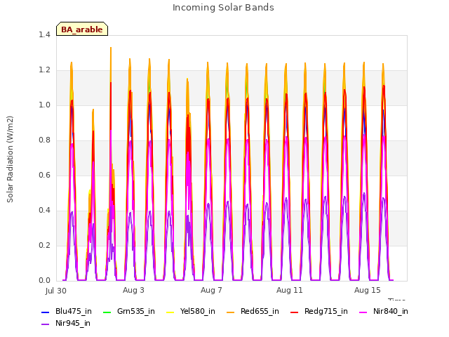This screenshot has width=449, height=337.
Task: Toggle the Nir840_in legend entry
Action: [x=384, y=312]
